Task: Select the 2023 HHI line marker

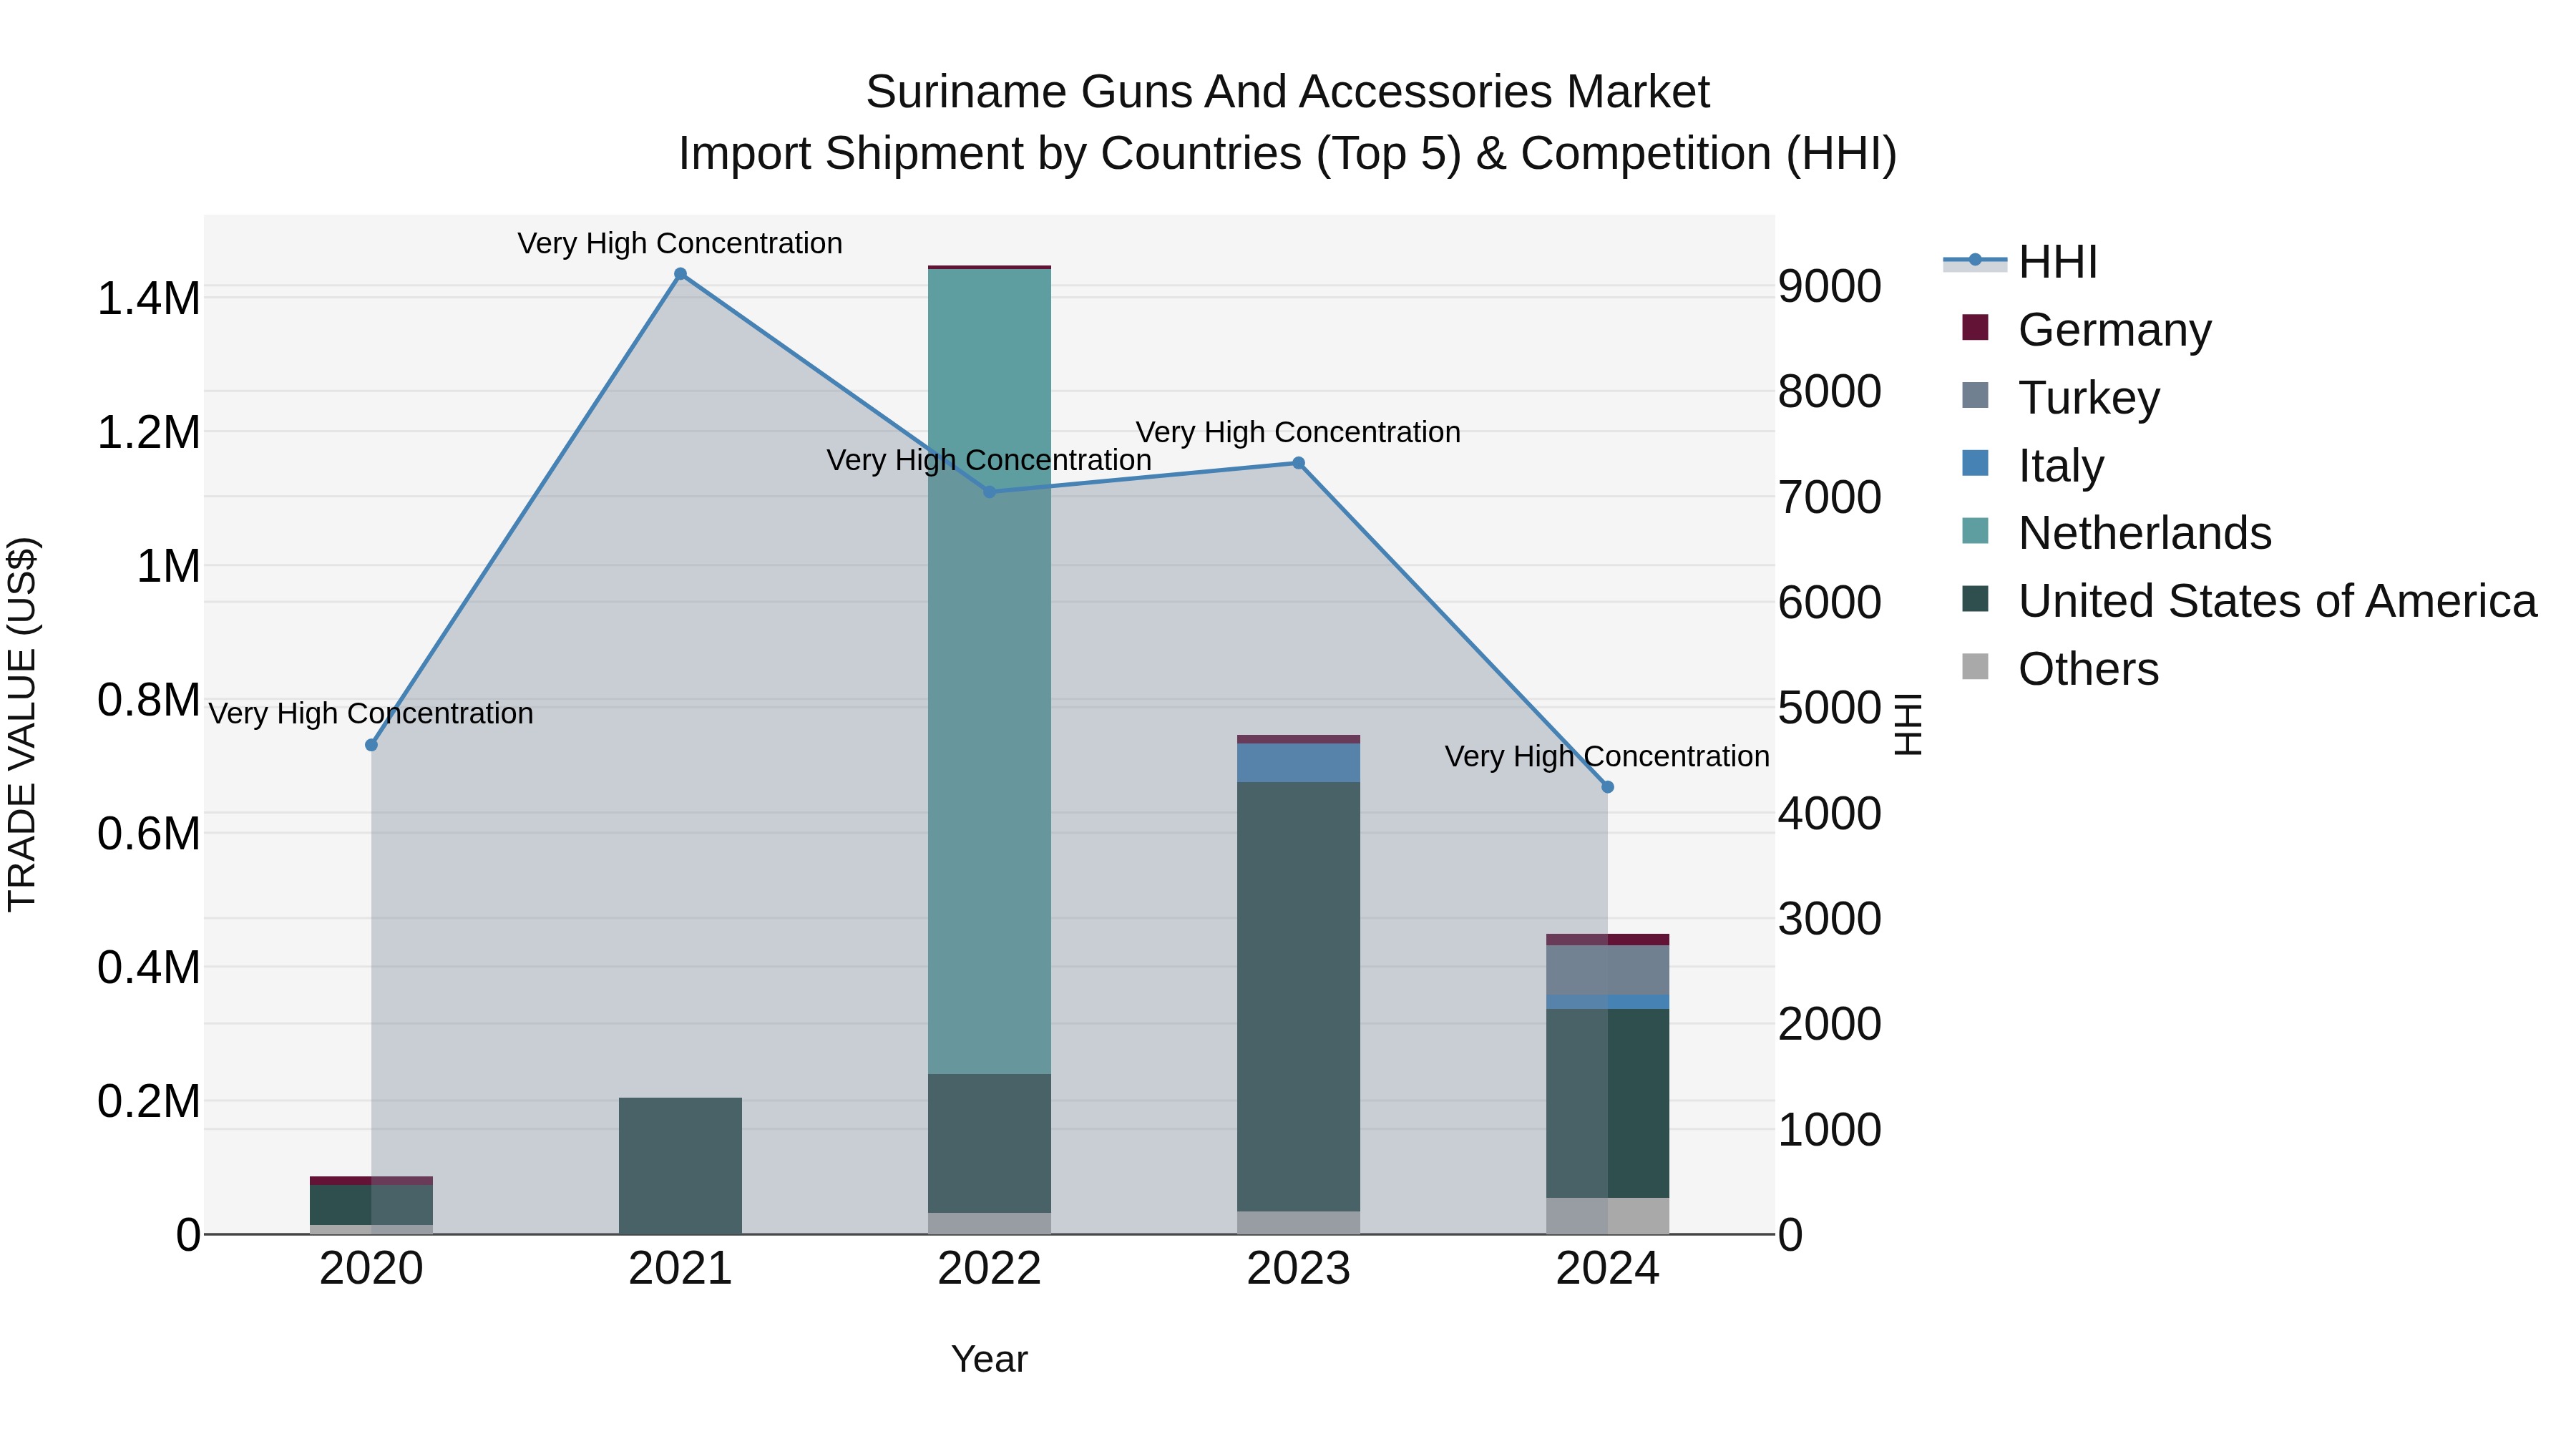Action: point(1298,463)
